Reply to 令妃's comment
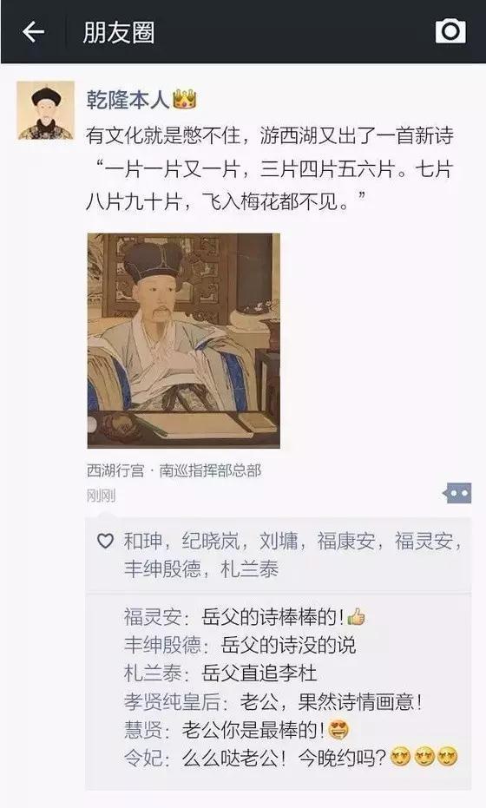 point(292,758)
